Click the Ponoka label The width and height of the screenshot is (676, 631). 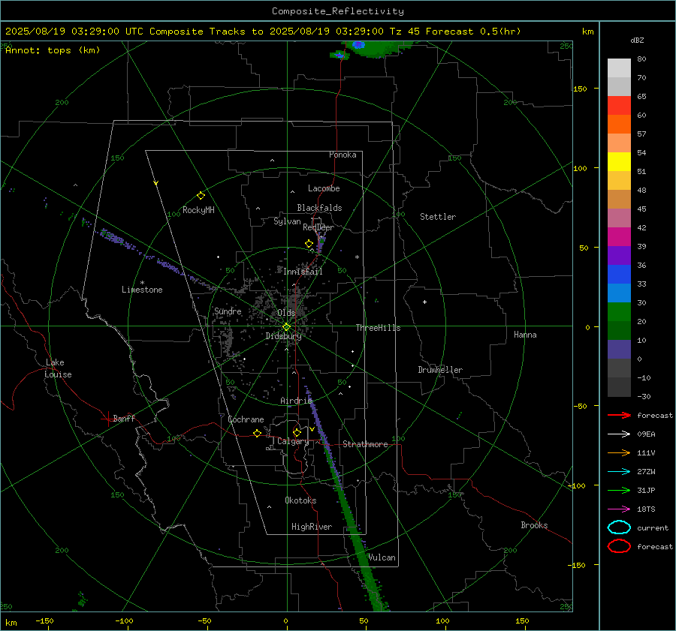pyautogui.click(x=343, y=155)
